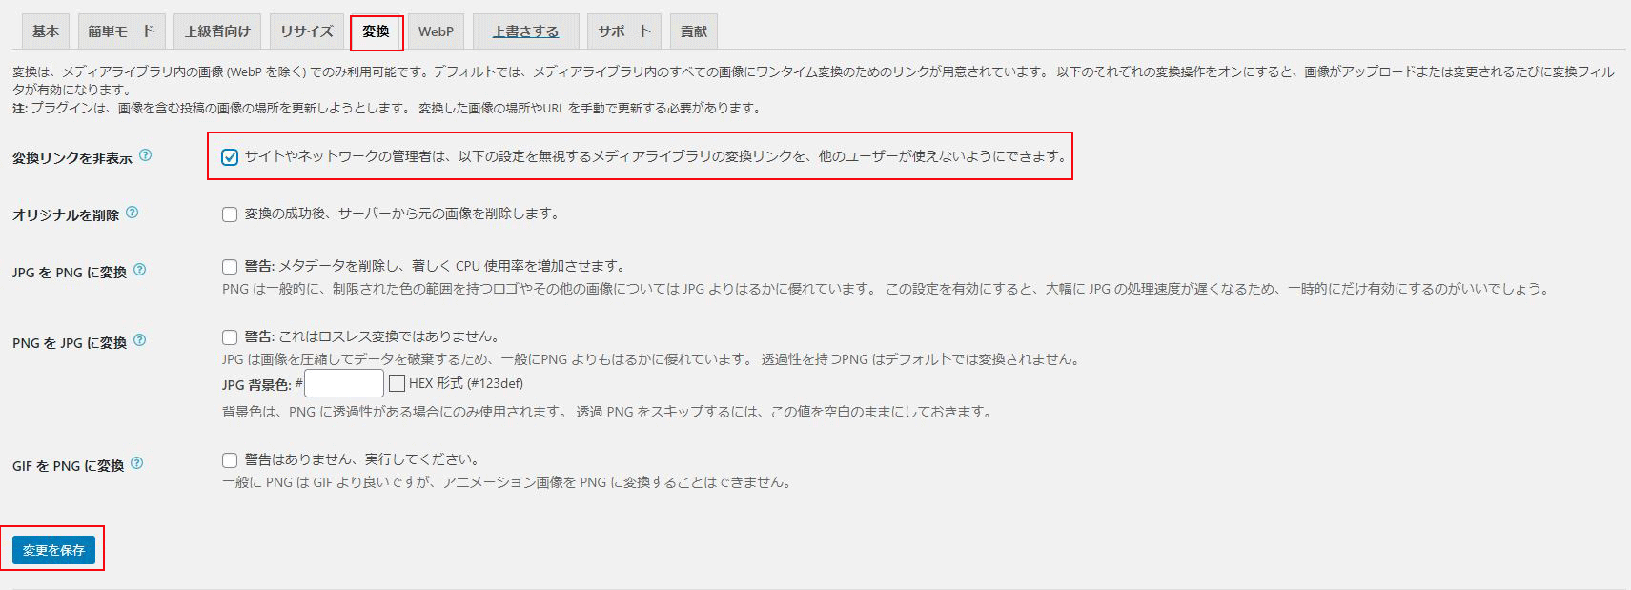This screenshot has height=590, width=1631.
Task: Open the サポート tab
Action: pos(624,31)
